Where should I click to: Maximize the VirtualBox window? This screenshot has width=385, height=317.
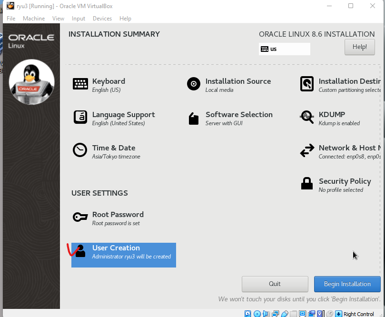pos(351,6)
